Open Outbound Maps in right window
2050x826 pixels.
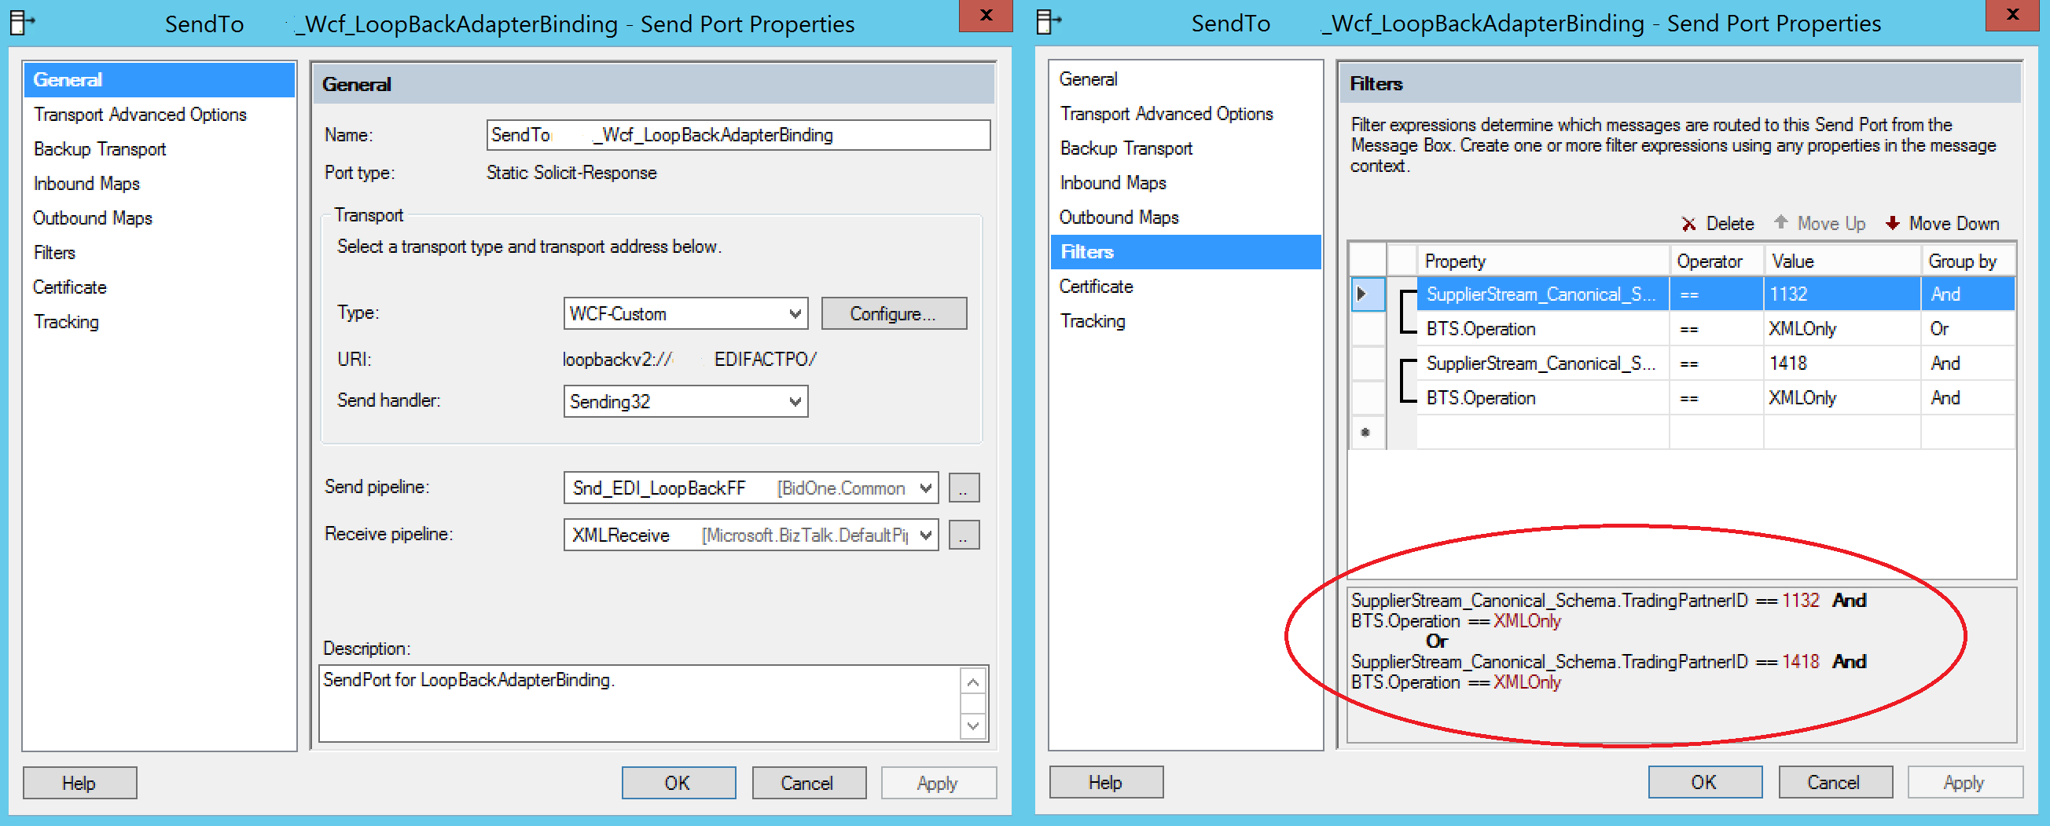coord(1119,217)
